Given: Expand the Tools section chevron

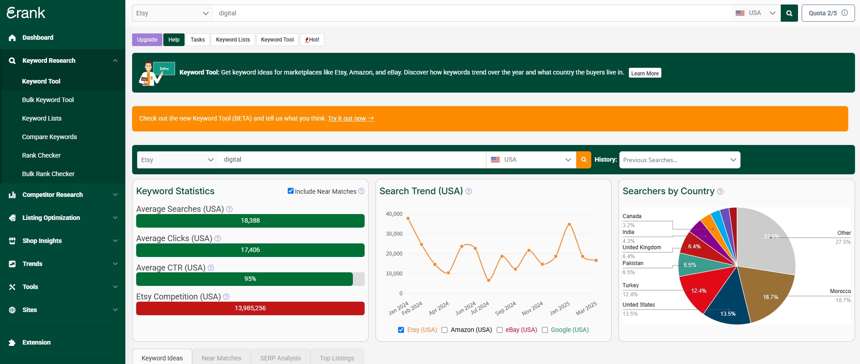Looking at the screenshot, I should click(x=115, y=287).
